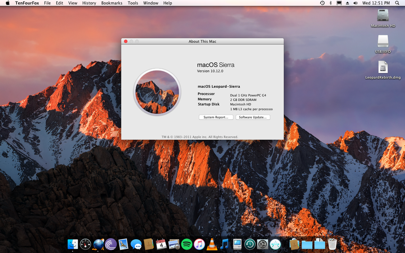Open the Window menu
Viewport: 405px width, 253px height.
pos(151,3)
